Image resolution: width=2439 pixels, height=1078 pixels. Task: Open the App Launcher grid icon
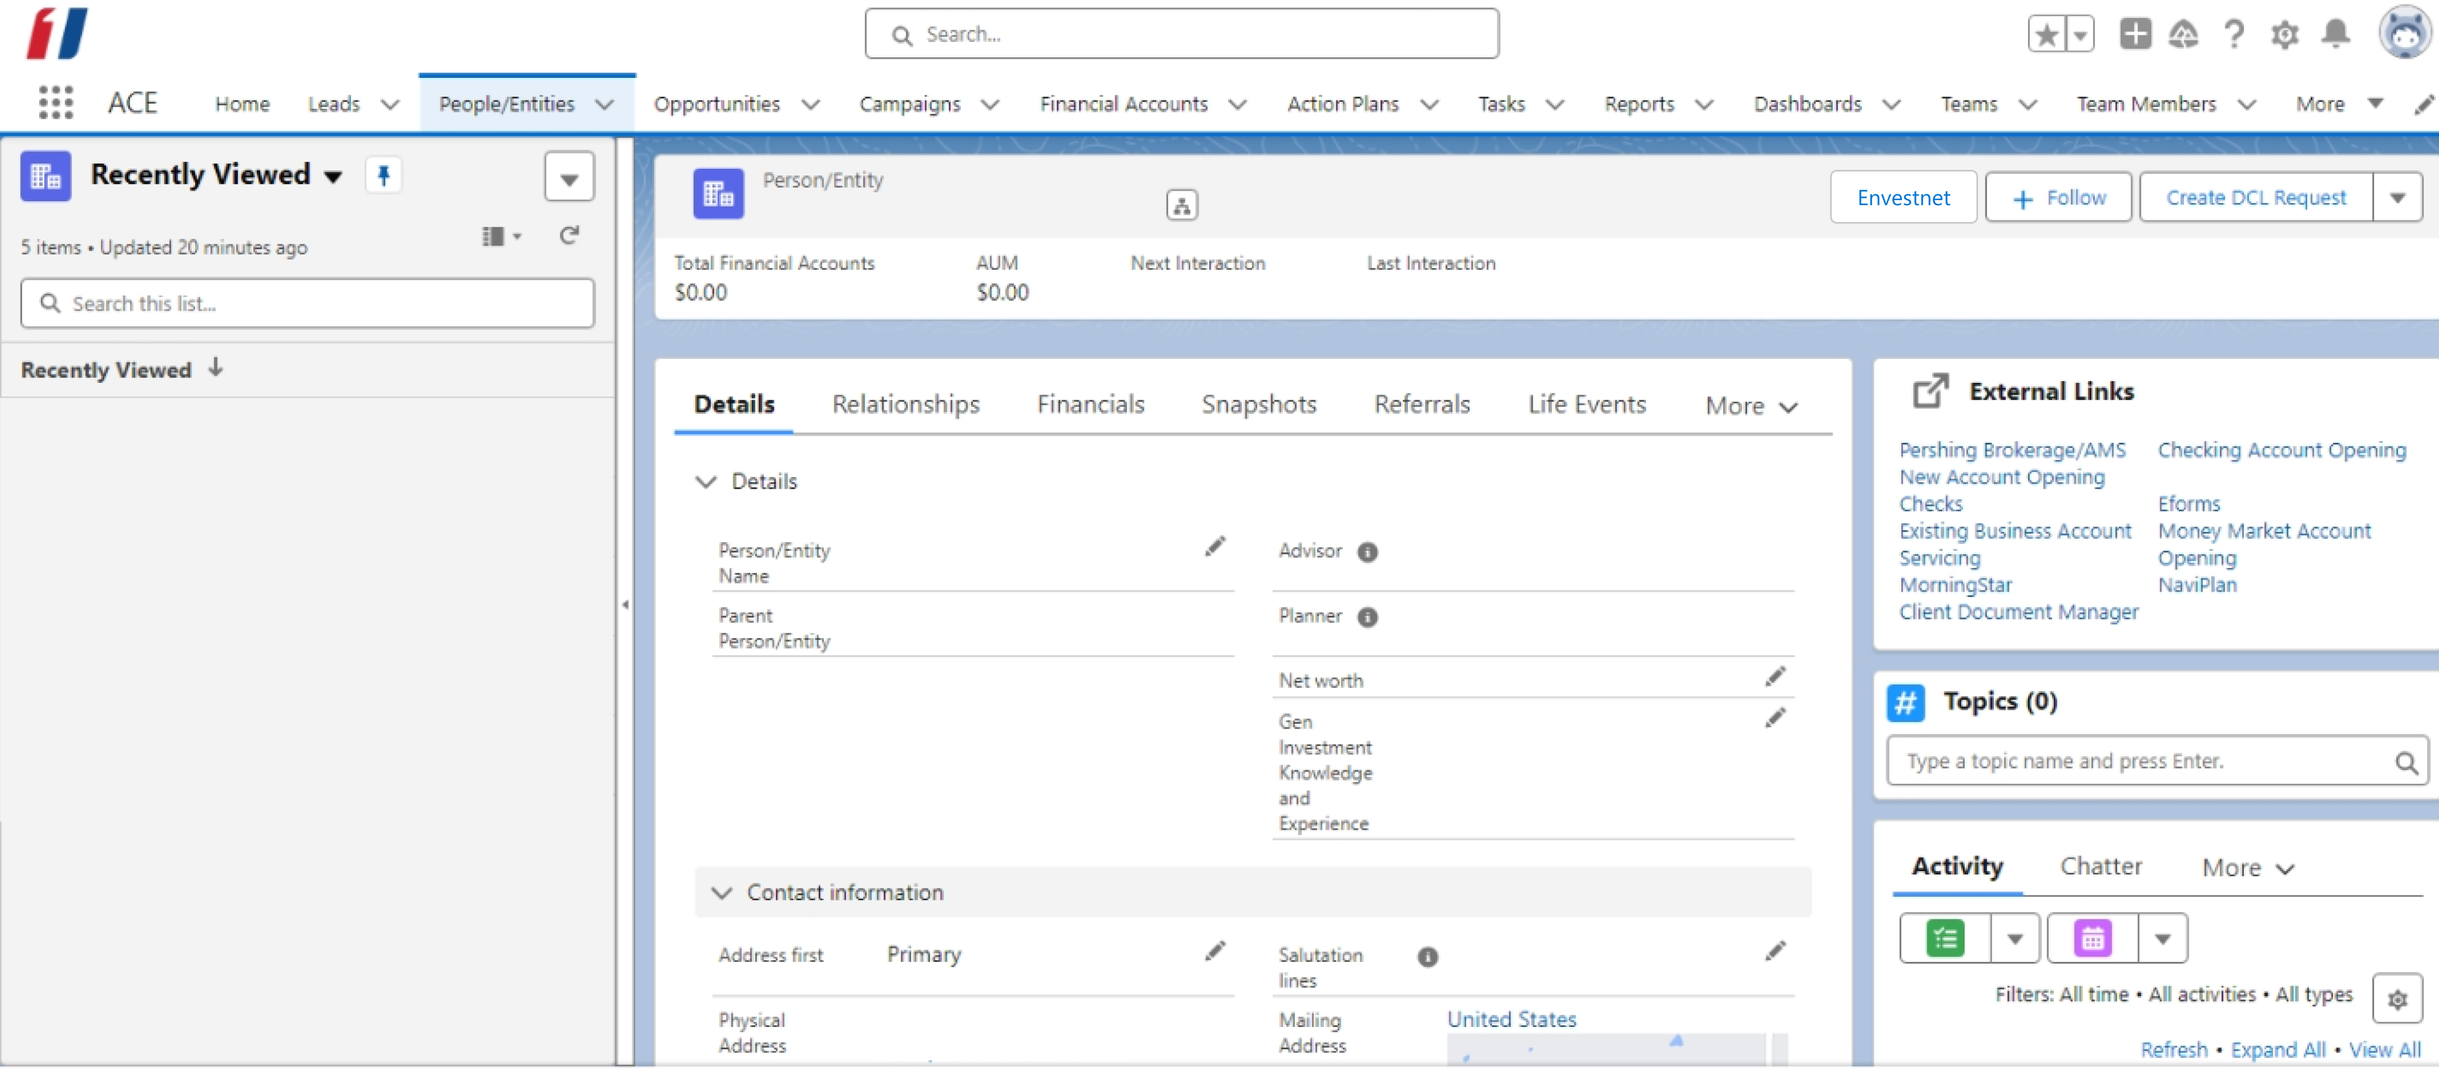(x=55, y=102)
